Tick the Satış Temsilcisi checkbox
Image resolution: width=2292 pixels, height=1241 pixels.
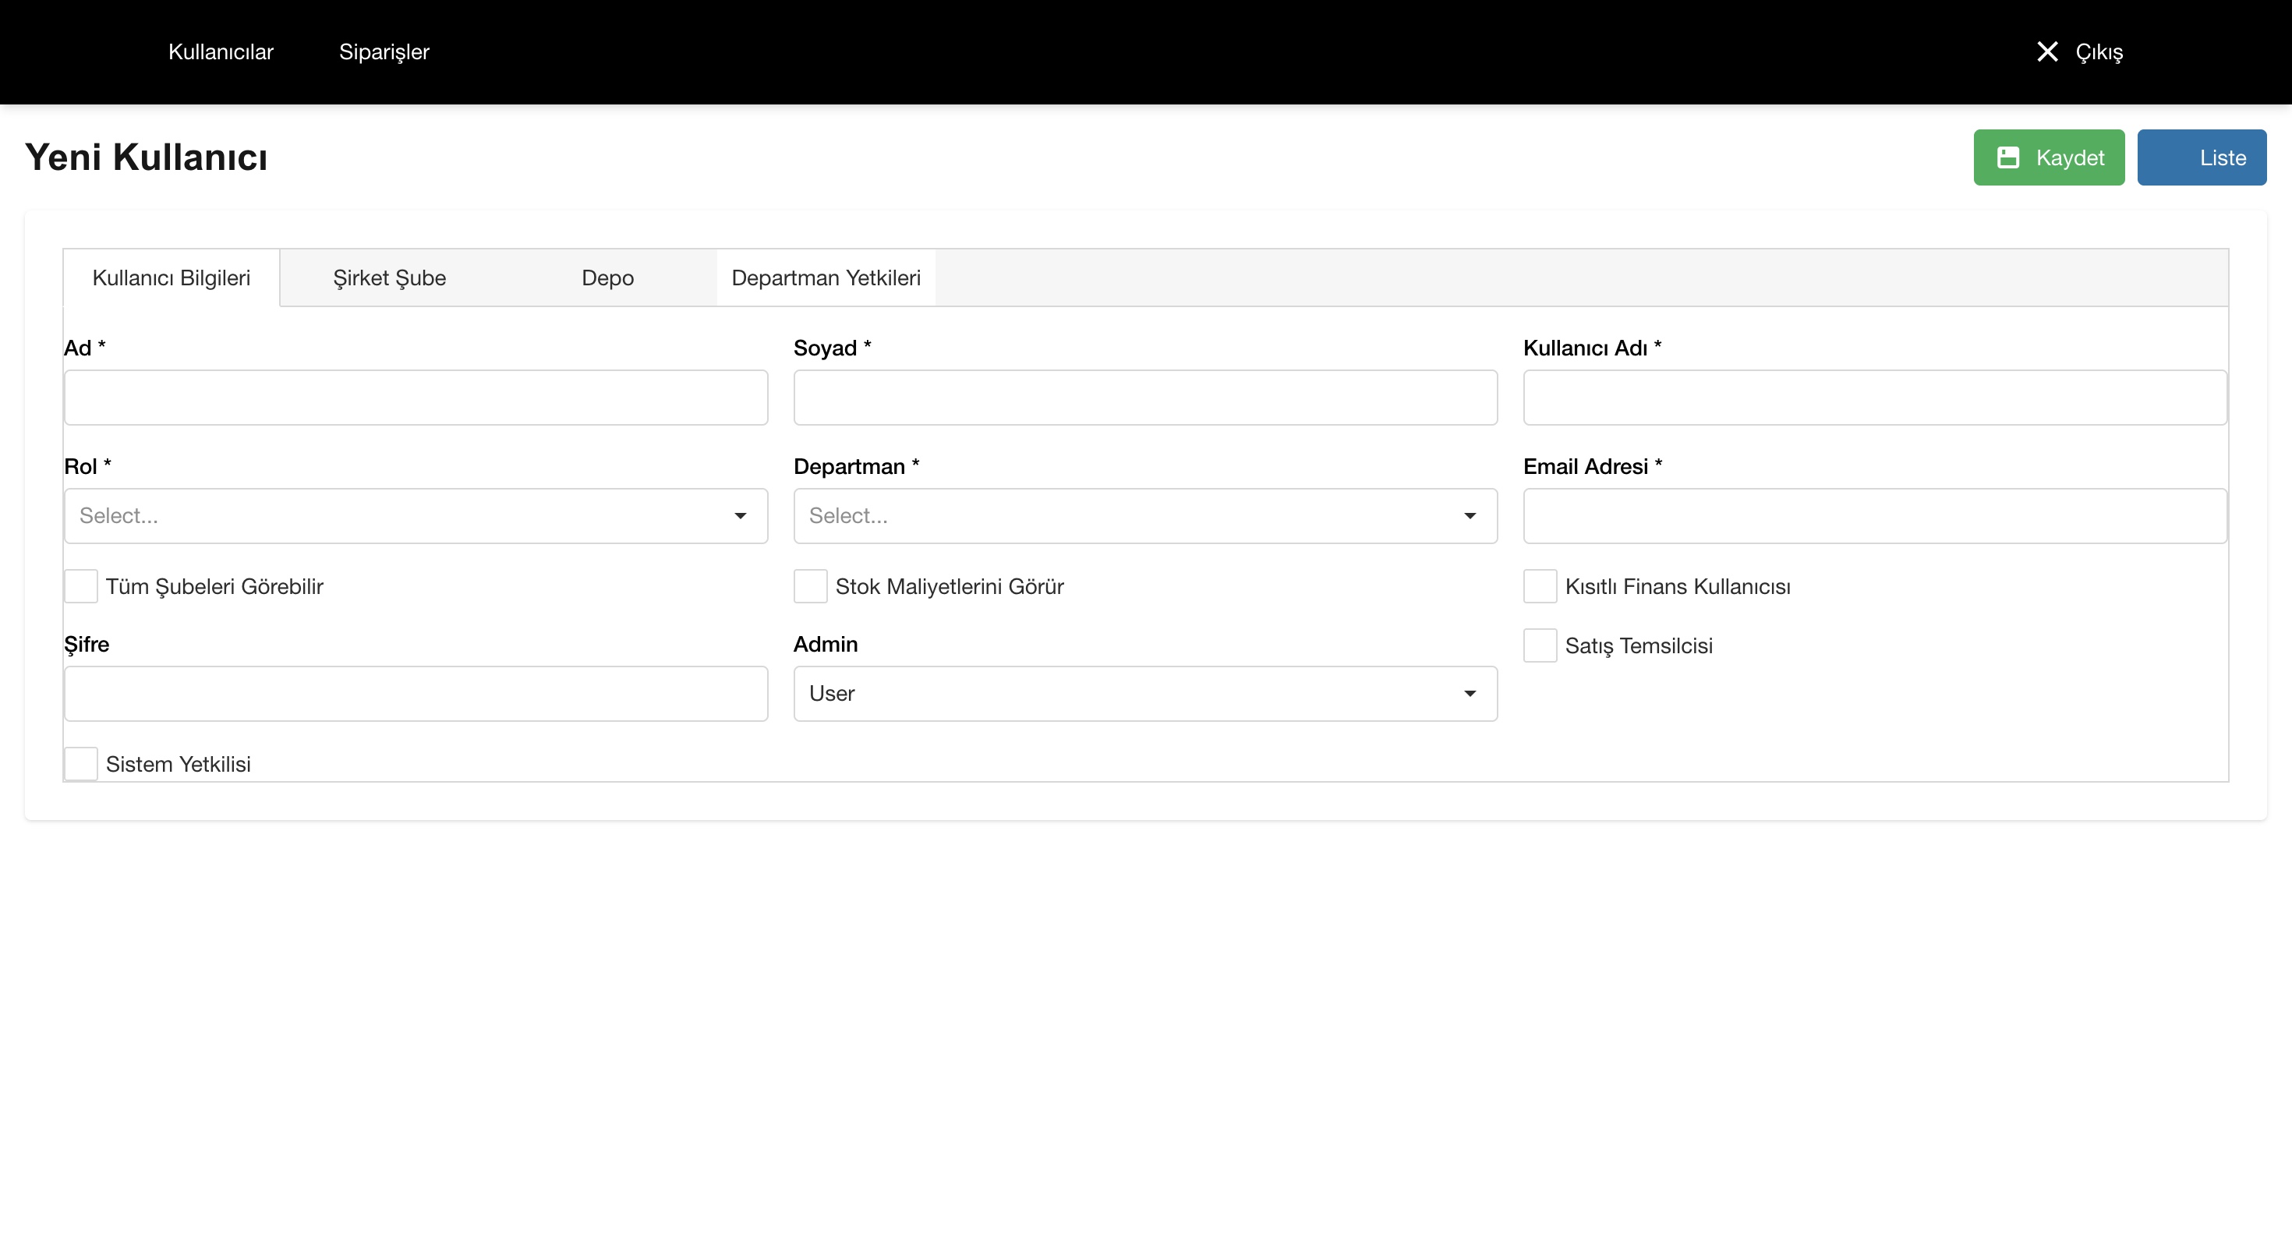pyautogui.click(x=1539, y=645)
